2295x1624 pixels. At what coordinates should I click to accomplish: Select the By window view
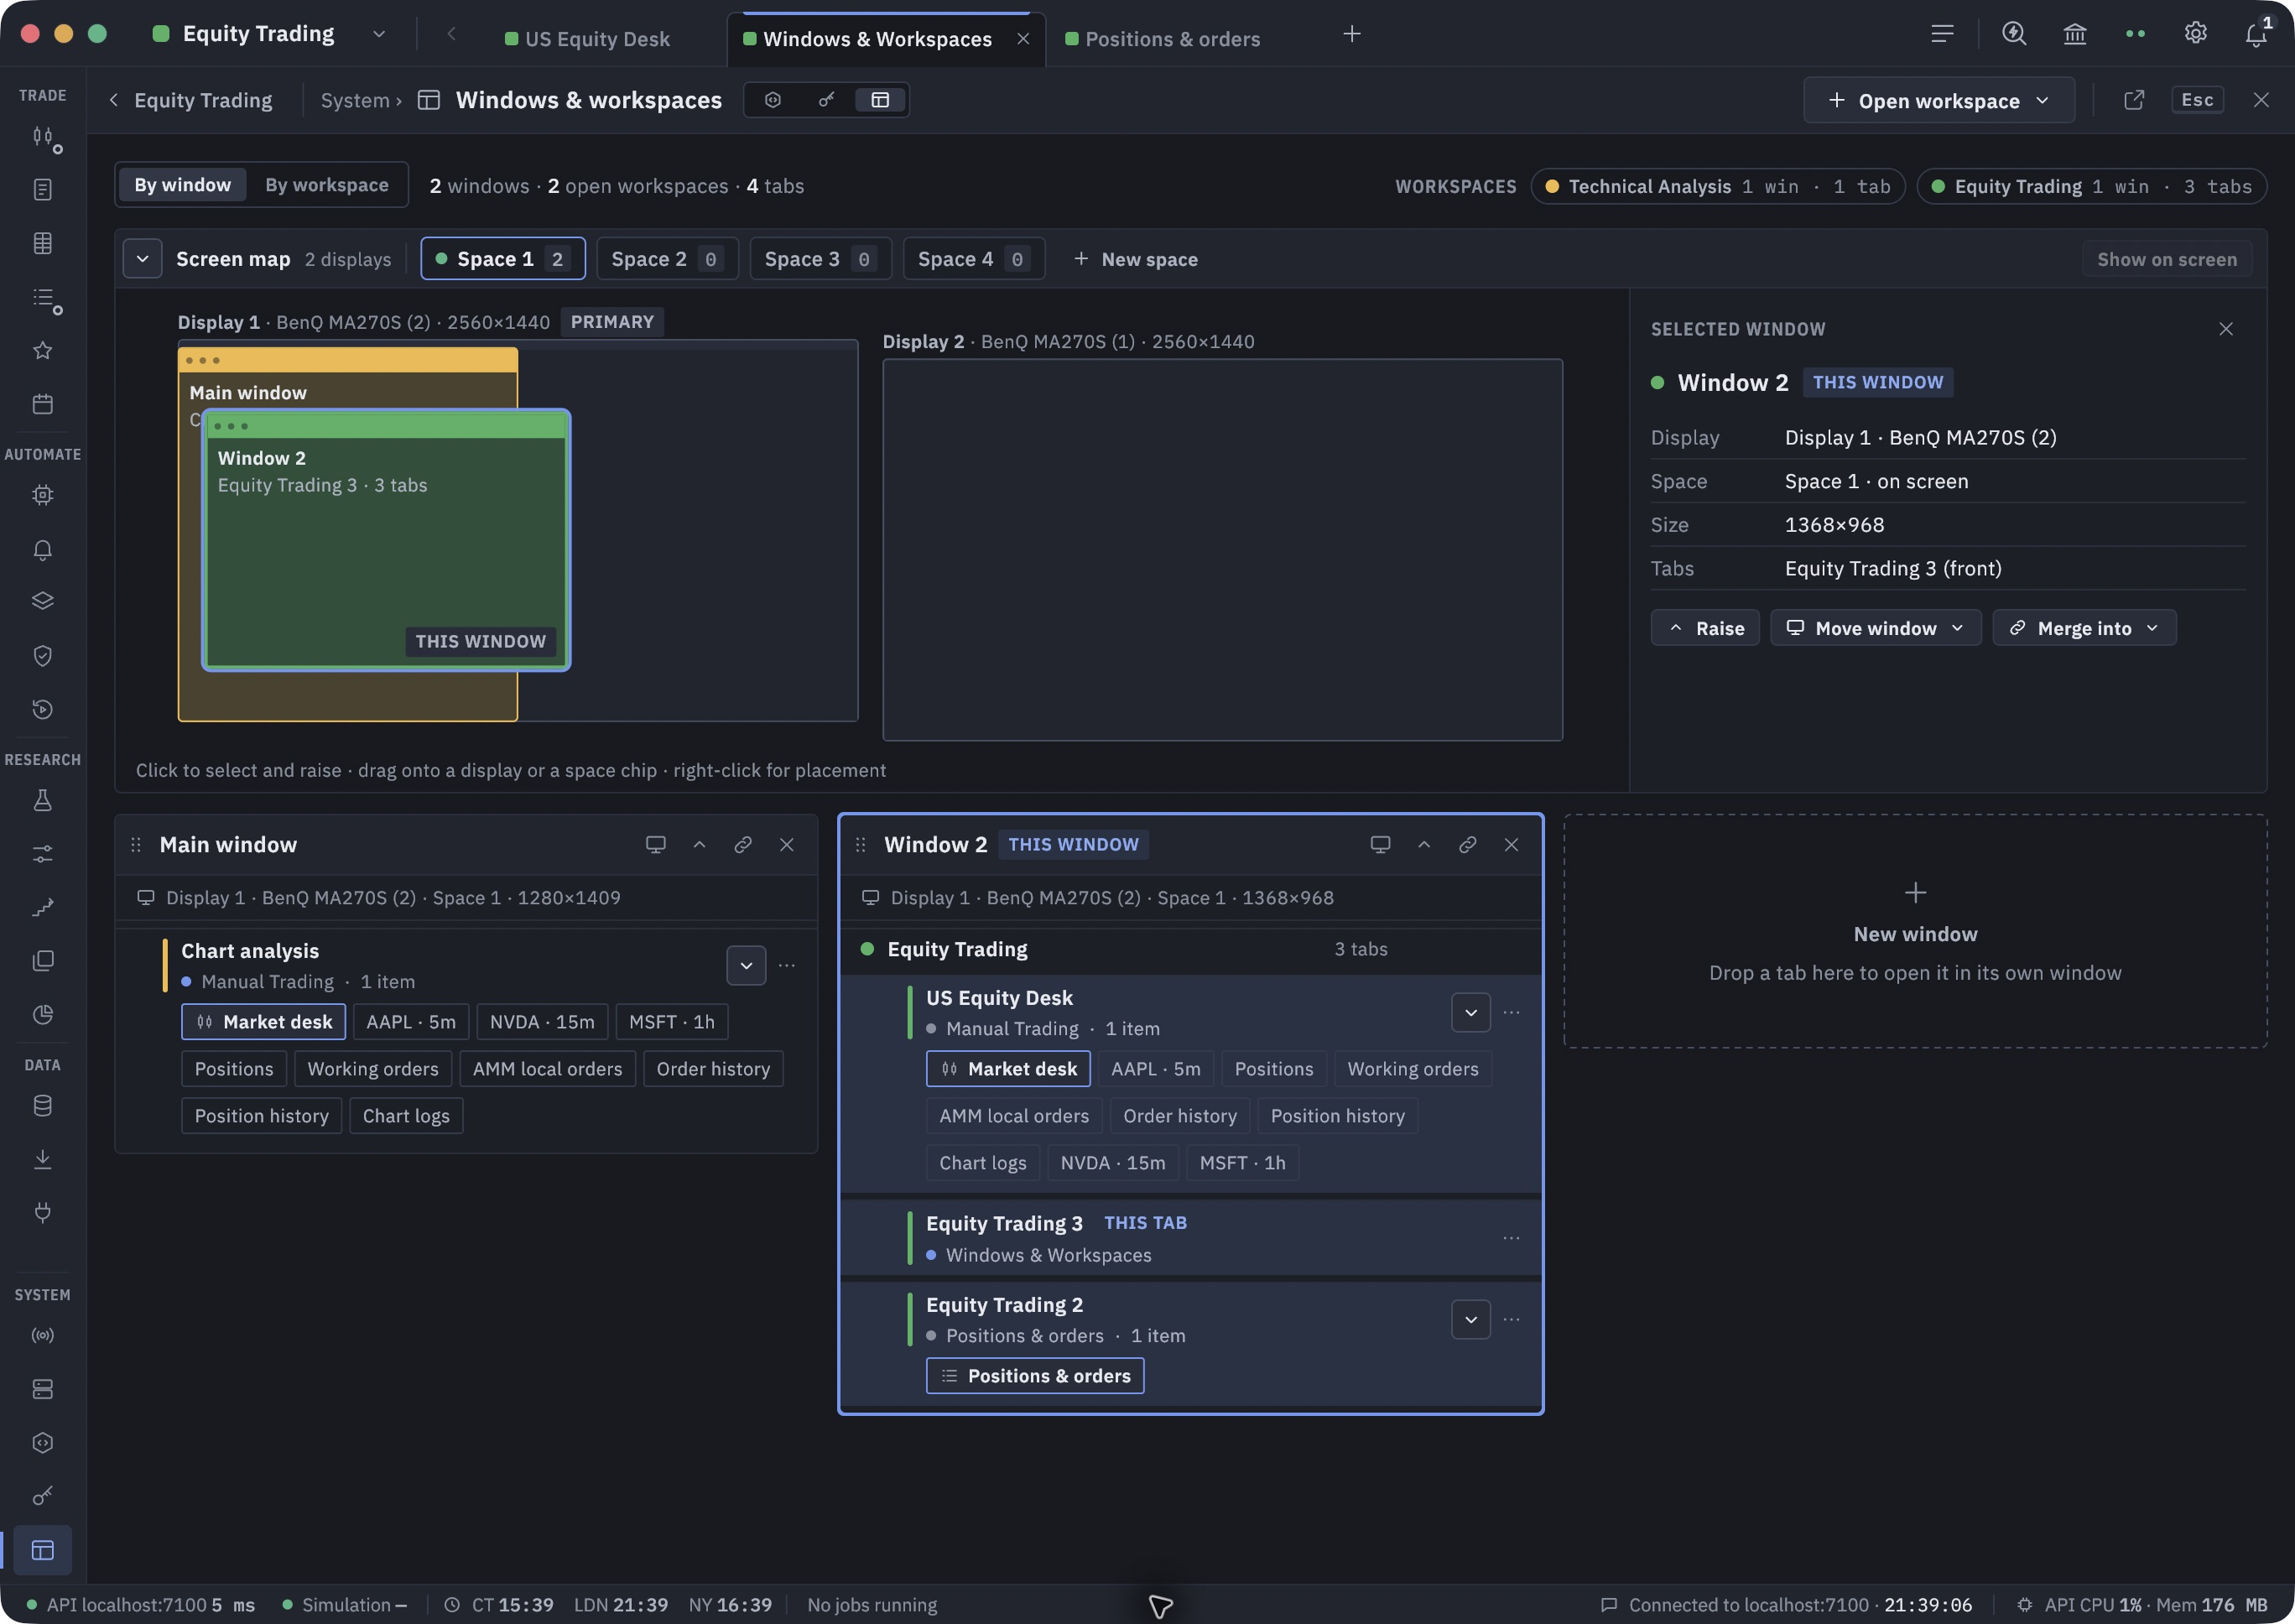pyautogui.click(x=183, y=185)
